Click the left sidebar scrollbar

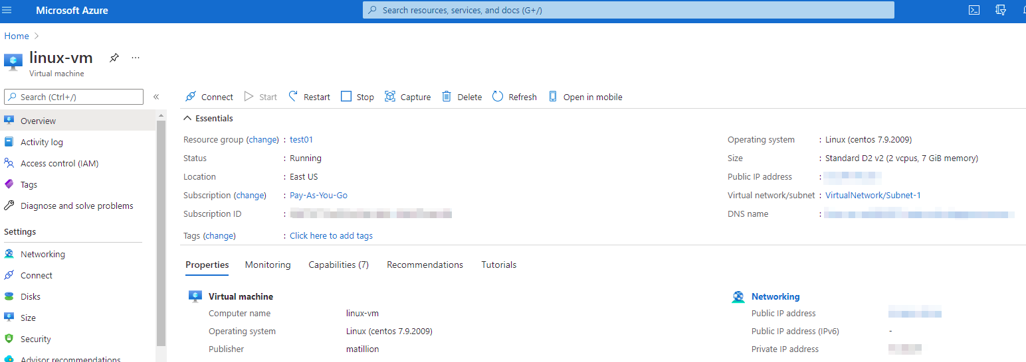(161, 232)
